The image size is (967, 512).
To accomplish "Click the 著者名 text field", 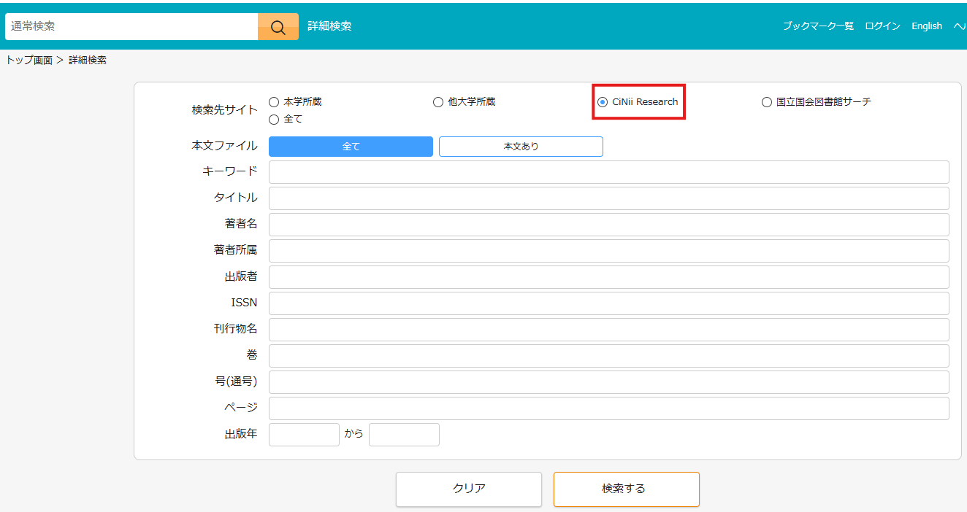I will [x=608, y=225].
